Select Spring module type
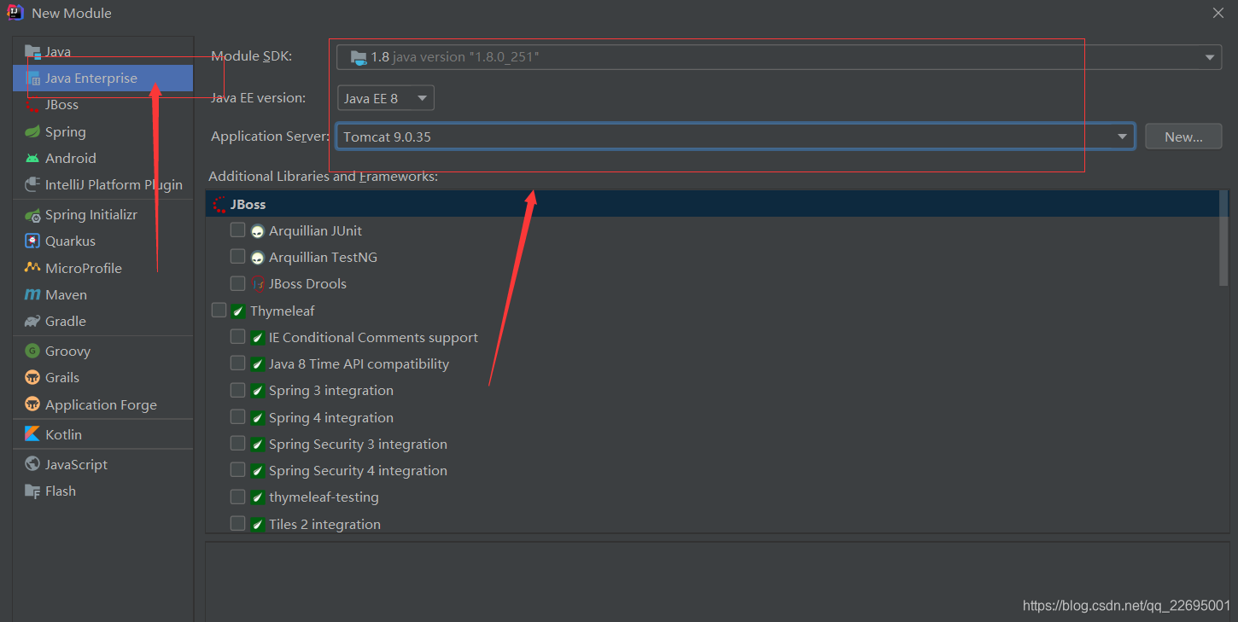 (102, 131)
